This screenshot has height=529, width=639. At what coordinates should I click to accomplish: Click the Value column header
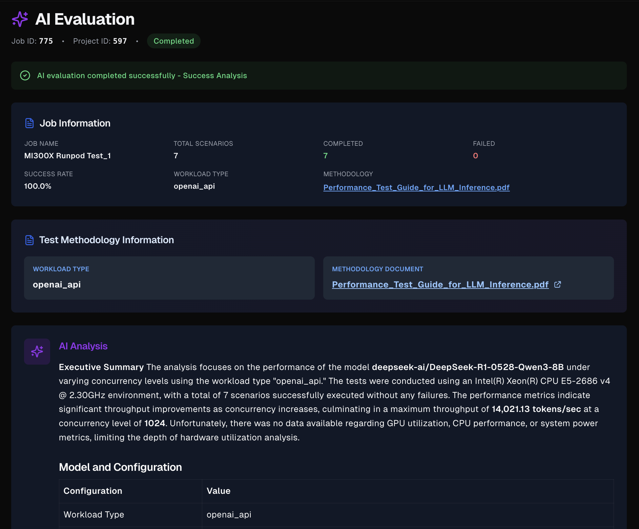pos(219,491)
